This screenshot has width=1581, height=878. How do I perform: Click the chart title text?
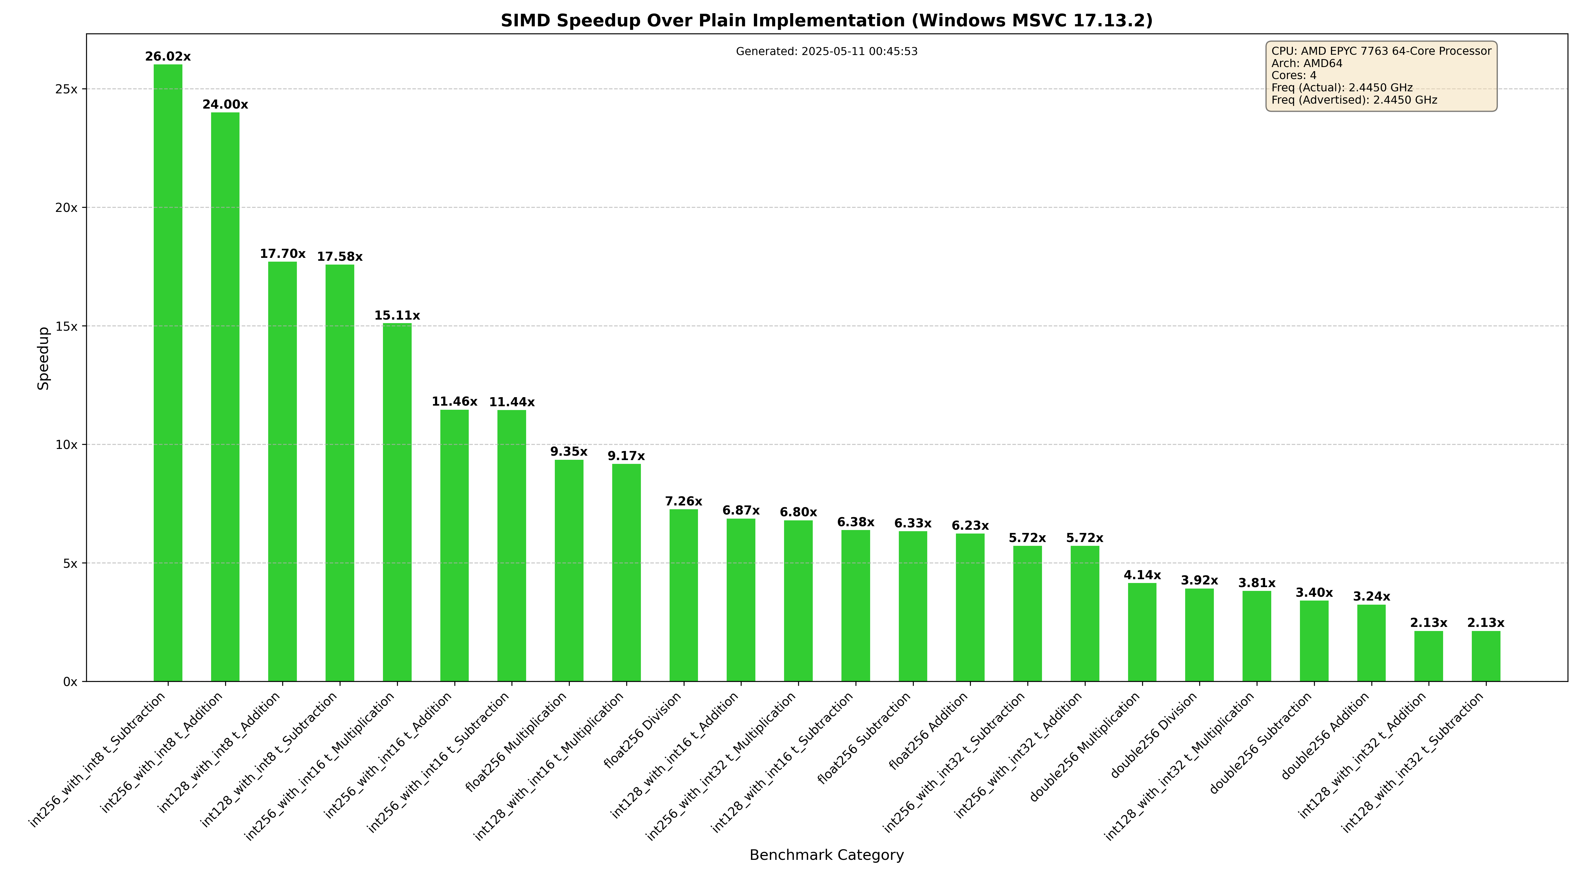[826, 20]
